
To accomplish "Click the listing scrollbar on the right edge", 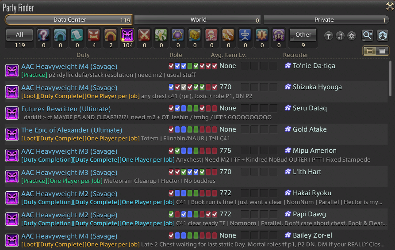I will point(390,79).
